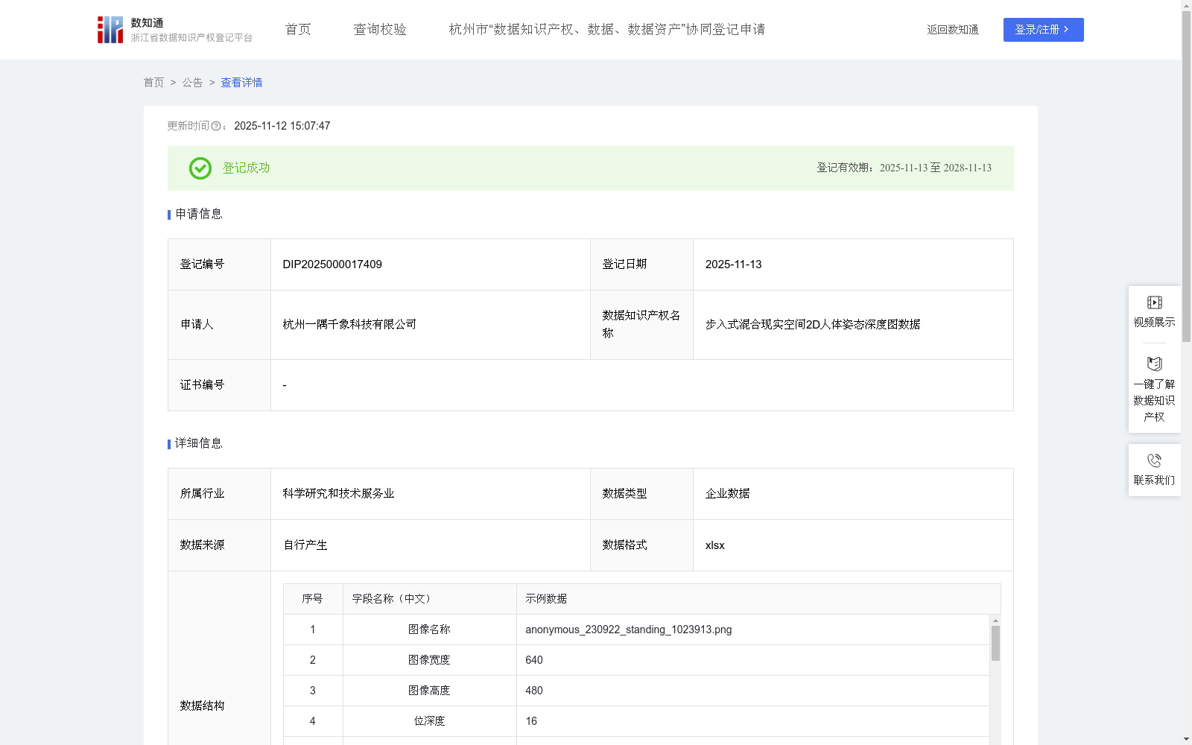Click the 序号 column header
This screenshot has height=745, width=1192.
tap(312, 599)
